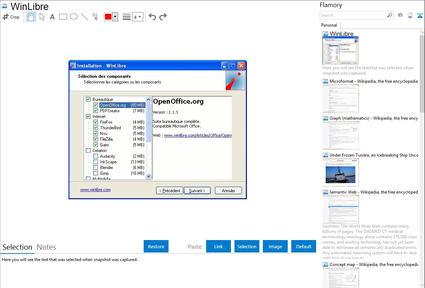
Task: Choose the arrow pointer tool
Action: point(42,17)
